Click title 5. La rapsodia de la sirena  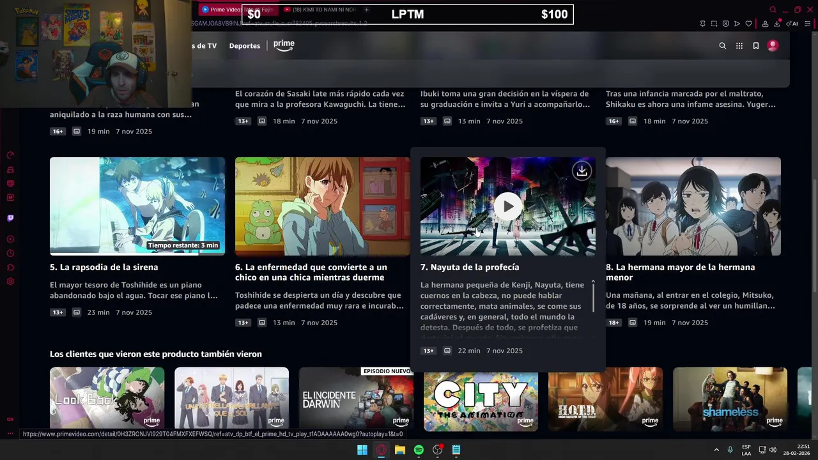pyautogui.click(x=104, y=267)
